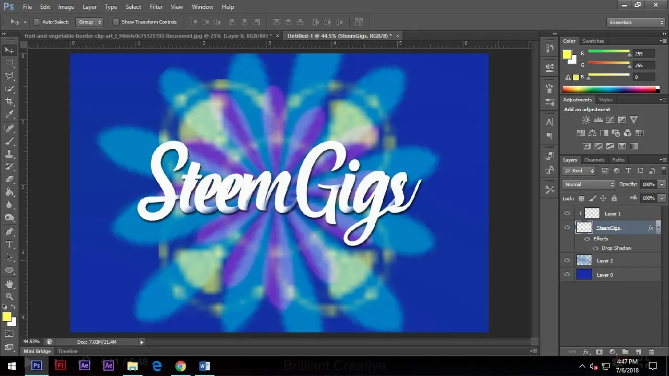The height and width of the screenshot is (376, 669).
Task: Toggle Effects visibility eye
Action: click(x=587, y=239)
